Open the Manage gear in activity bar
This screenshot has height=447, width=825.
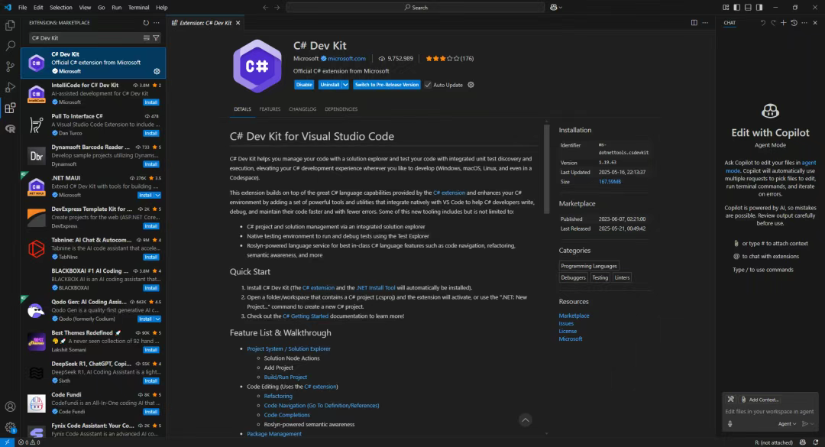(10, 427)
